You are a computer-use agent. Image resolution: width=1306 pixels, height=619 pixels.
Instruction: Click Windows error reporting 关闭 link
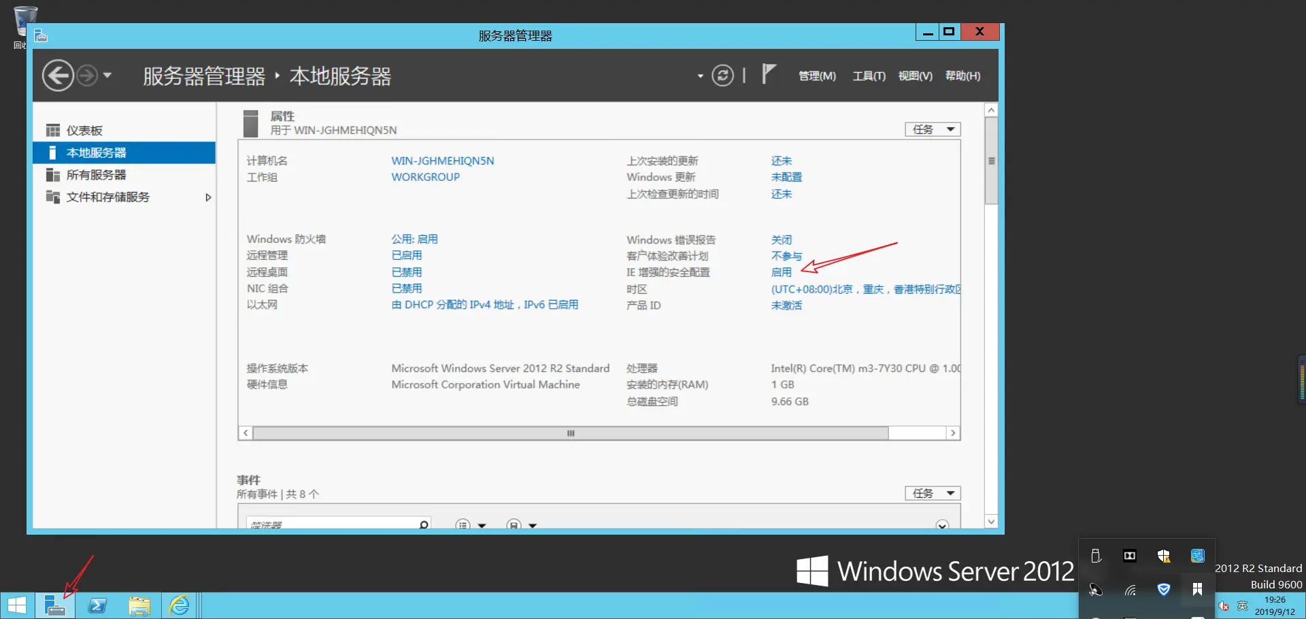point(782,240)
